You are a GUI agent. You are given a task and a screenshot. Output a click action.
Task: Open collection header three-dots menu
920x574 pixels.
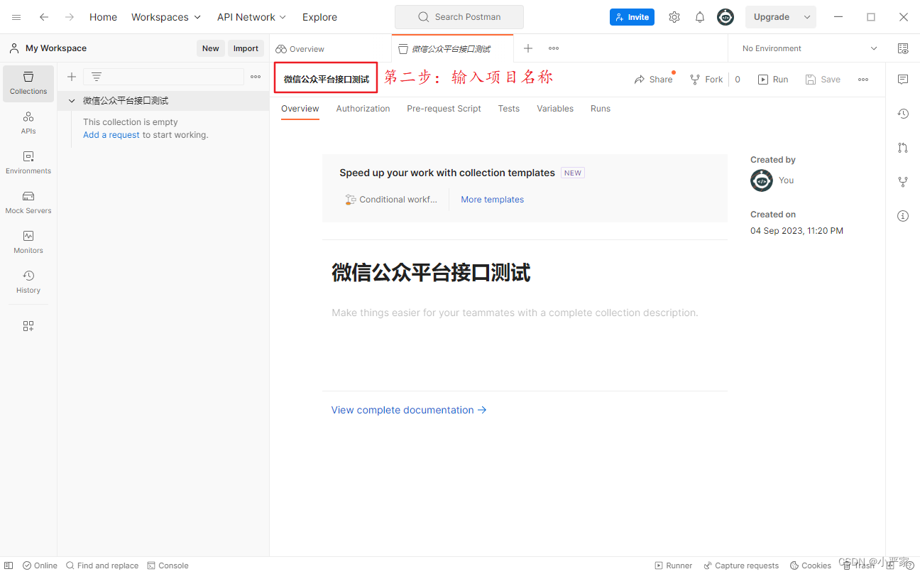[863, 80]
